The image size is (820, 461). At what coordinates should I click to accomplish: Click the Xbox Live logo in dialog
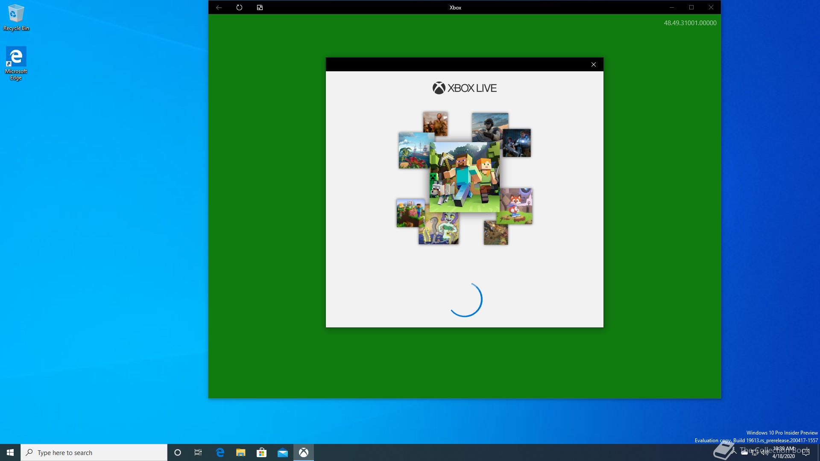[464, 88]
